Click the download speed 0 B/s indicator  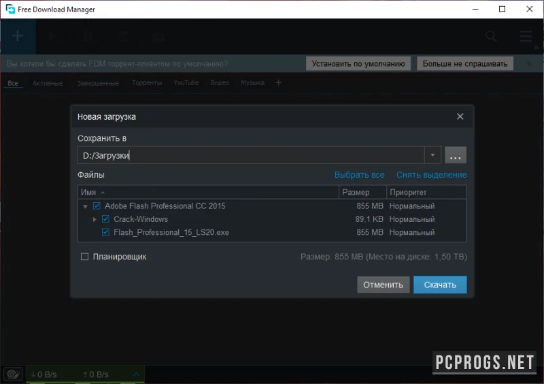click(x=44, y=374)
